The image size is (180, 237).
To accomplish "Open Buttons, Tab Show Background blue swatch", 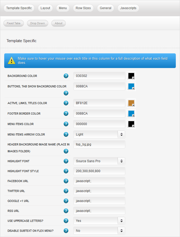I will coord(131,86).
